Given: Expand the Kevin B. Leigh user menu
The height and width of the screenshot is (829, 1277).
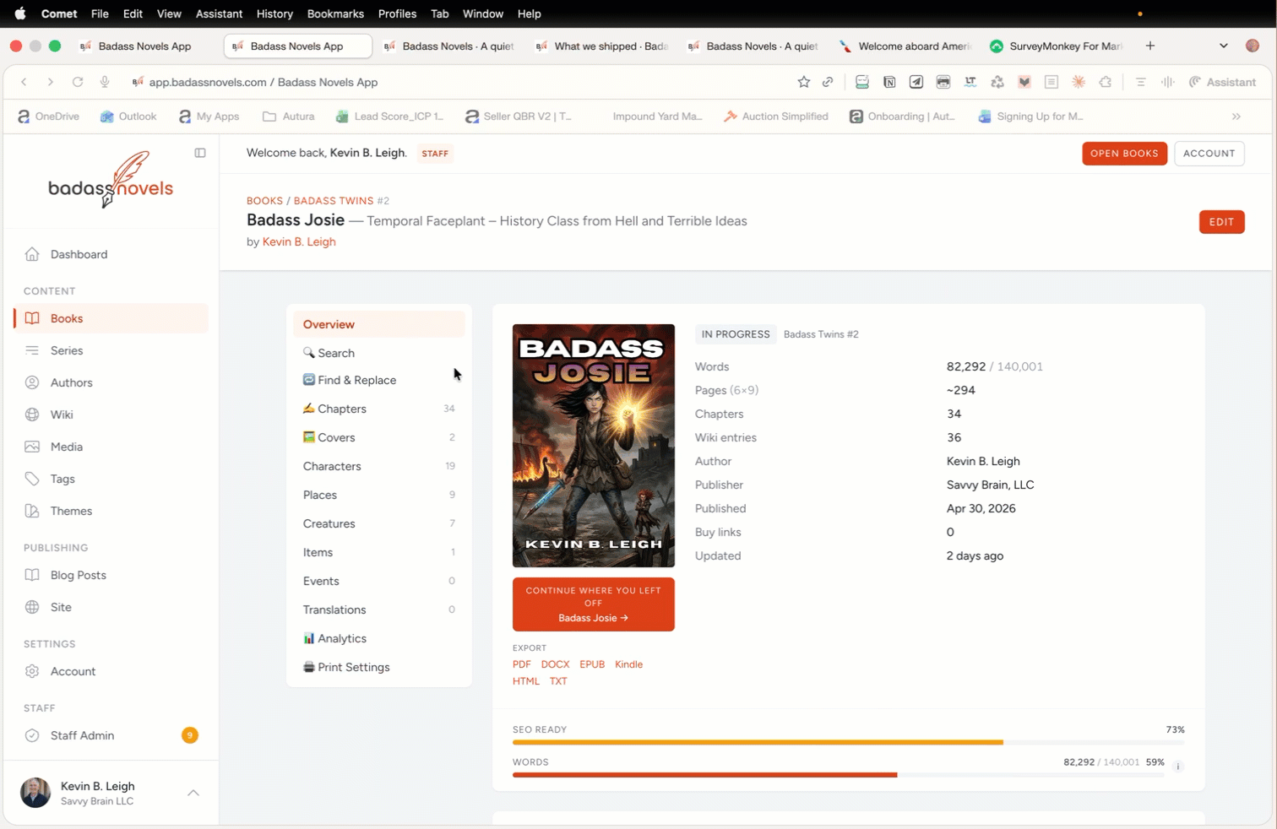Looking at the screenshot, I should pos(193,793).
